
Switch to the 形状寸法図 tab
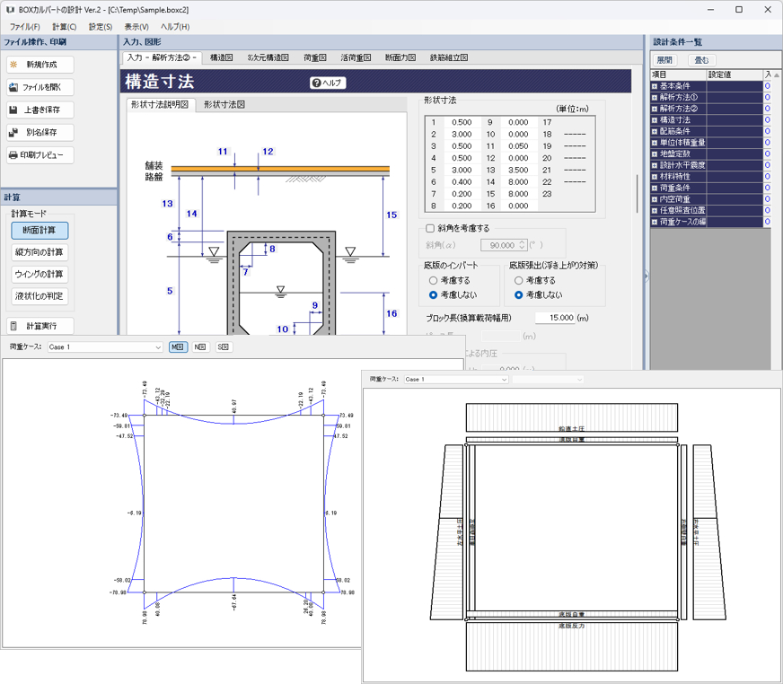pyautogui.click(x=224, y=105)
